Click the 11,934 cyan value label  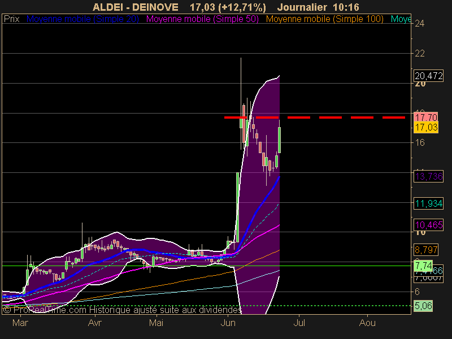(428, 203)
